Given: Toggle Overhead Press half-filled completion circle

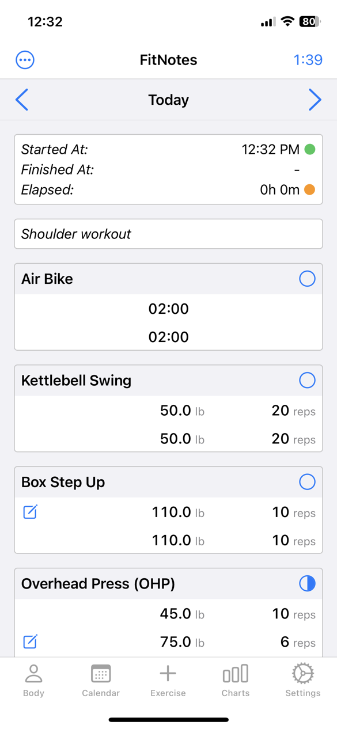Looking at the screenshot, I should coord(307,583).
